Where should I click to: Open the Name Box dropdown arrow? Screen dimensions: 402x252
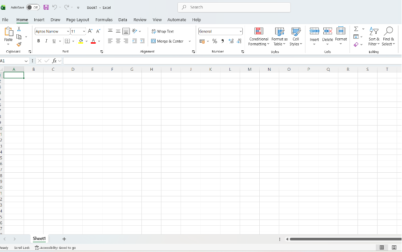[26, 61]
